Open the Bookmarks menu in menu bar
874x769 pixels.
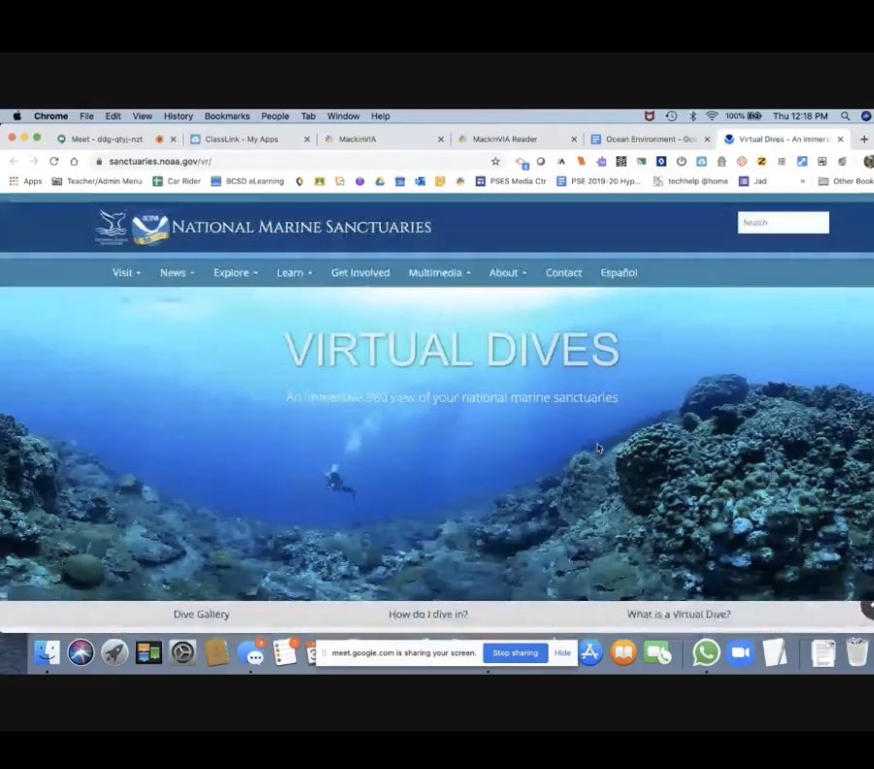point(227,116)
